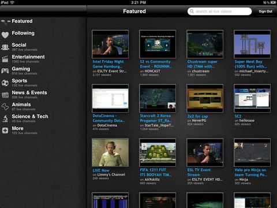This screenshot has width=277, height=208.
Task: Click FIFA 12!!! FUT title link
Action: 156,172
